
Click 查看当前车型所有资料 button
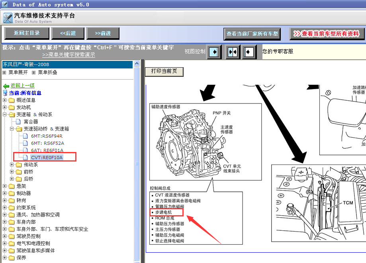pos(327,34)
